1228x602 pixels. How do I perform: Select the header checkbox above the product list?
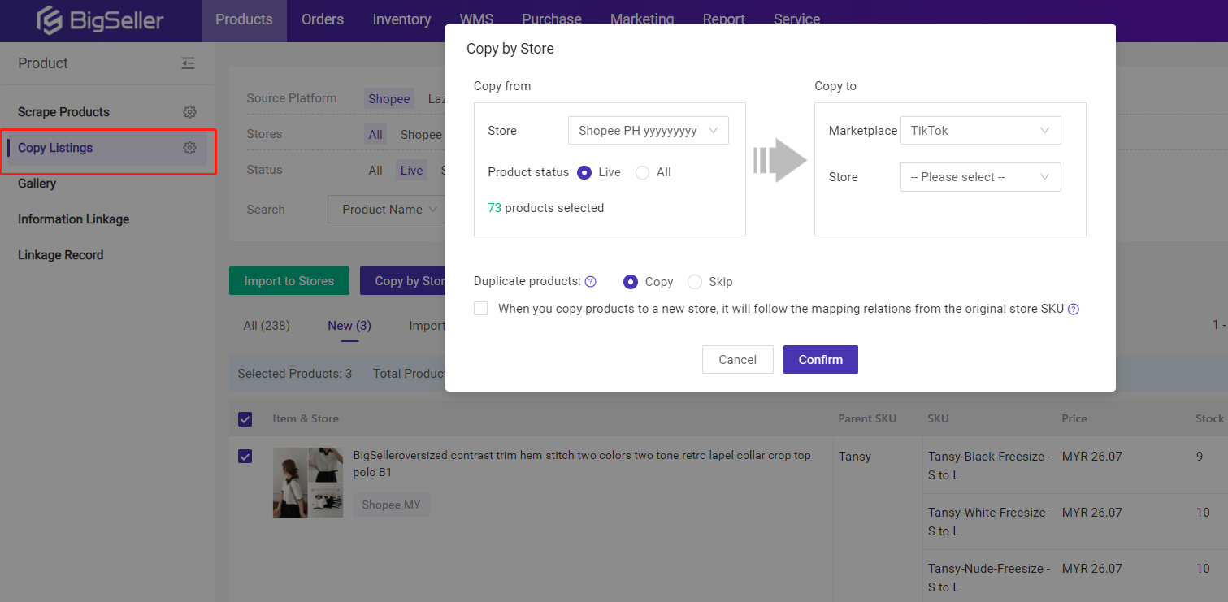coord(245,418)
